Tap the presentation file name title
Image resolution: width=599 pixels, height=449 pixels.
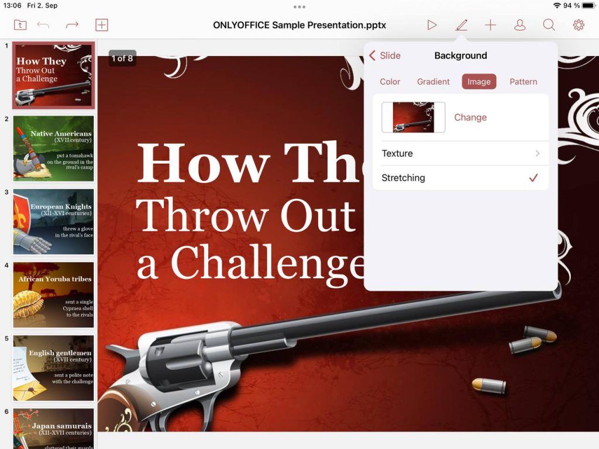[299, 25]
